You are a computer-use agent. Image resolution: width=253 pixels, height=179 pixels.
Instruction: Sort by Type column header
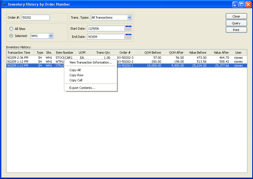pyautogui.click(x=40, y=53)
